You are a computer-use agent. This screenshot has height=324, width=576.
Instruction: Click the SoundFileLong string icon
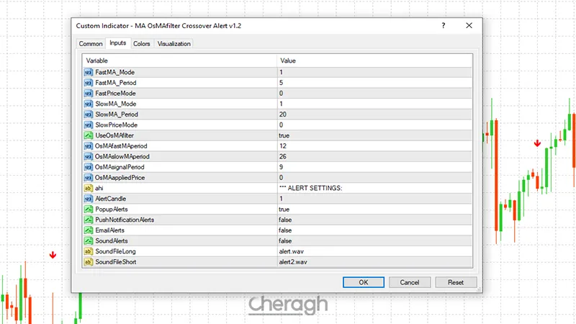pos(89,251)
